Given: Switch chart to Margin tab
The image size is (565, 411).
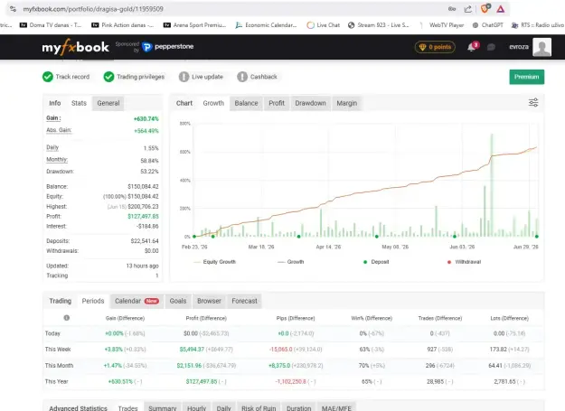Looking at the screenshot, I should pos(346,103).
